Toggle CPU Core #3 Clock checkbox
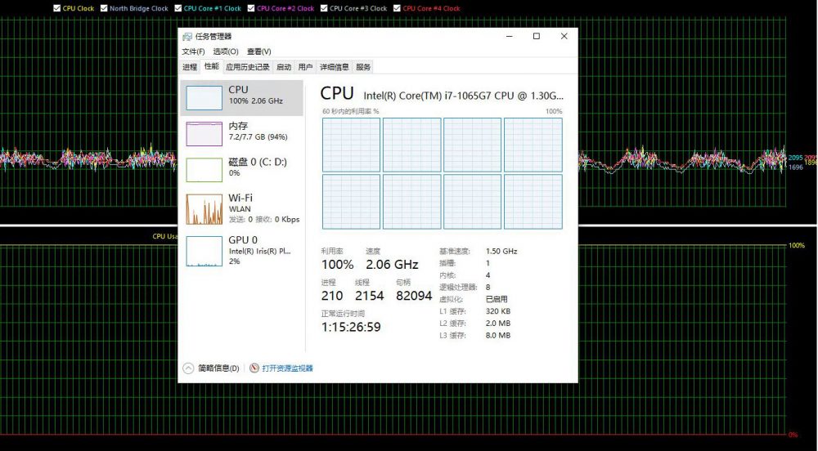The image size is (818, 451). [324, 8]
